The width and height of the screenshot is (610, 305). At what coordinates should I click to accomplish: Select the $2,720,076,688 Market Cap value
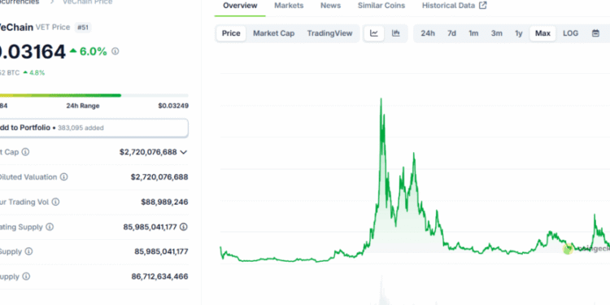click(x=148, y=152)
